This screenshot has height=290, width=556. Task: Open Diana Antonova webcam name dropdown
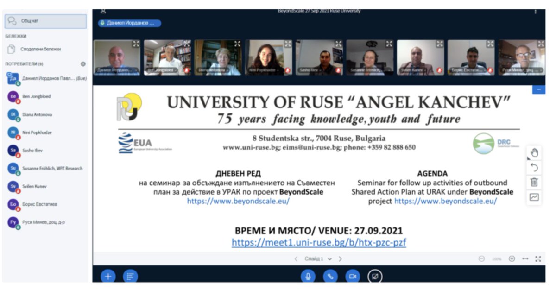[214, 70]
